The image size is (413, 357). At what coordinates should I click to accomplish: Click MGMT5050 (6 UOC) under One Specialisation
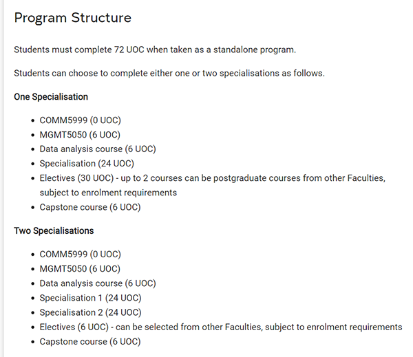pos(79,135)
